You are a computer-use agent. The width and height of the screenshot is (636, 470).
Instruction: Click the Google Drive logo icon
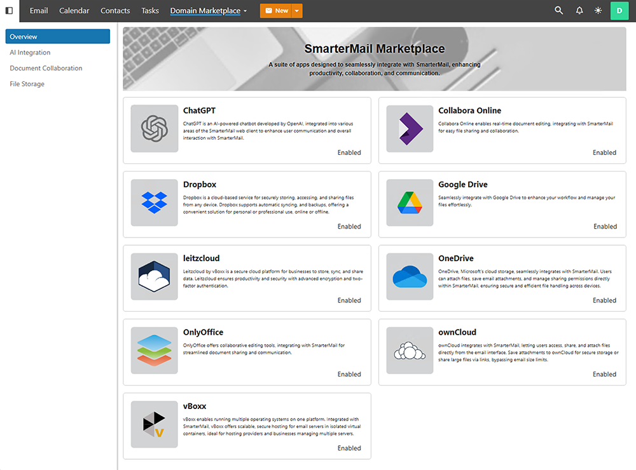tap(410, 203)
